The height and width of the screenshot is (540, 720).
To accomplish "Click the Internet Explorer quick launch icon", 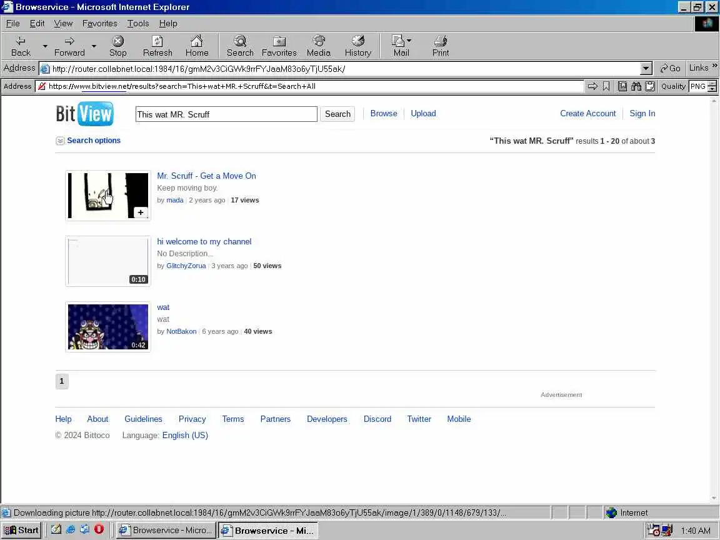I will click(x=70, y=529).
